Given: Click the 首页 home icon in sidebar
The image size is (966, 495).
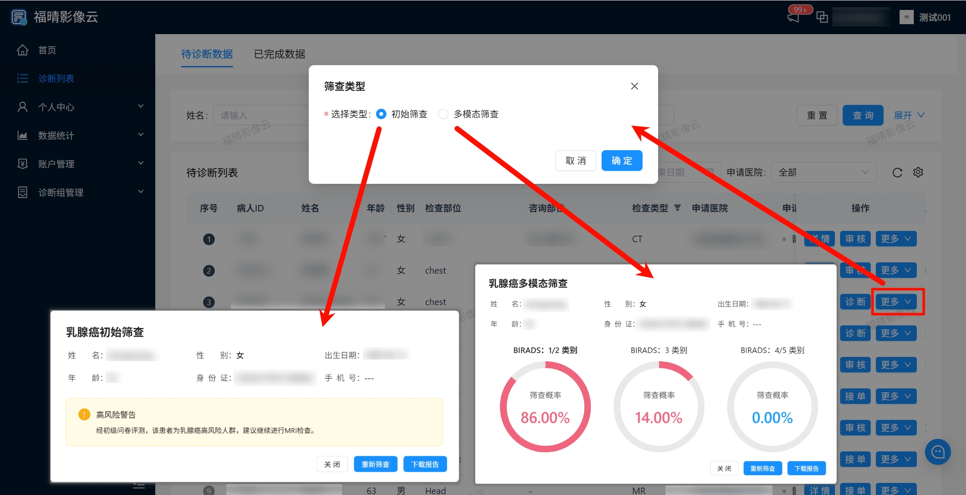Looking at the screenshot, I should [22, 50].
